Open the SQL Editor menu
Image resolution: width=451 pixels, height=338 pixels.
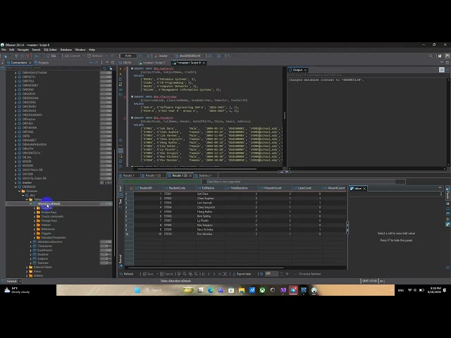[50, 50]
